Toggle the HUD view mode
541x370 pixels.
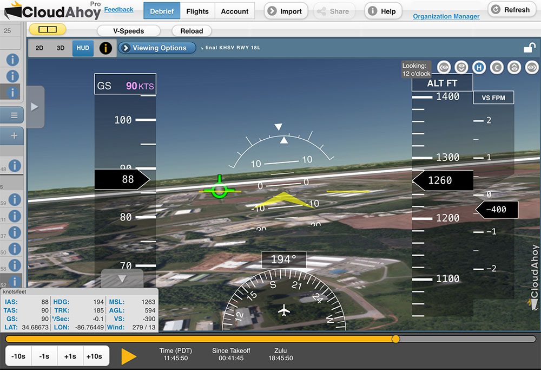83,48
